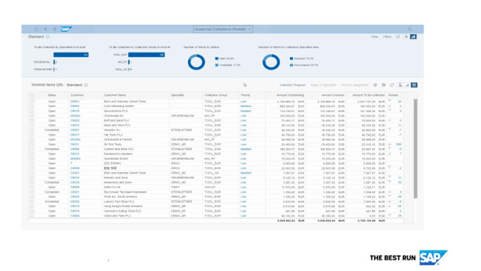This screenshot has height=271, width=481.
Task: Export worklist with the spreadsheet export icon
Action: click(x=383, y=85)
